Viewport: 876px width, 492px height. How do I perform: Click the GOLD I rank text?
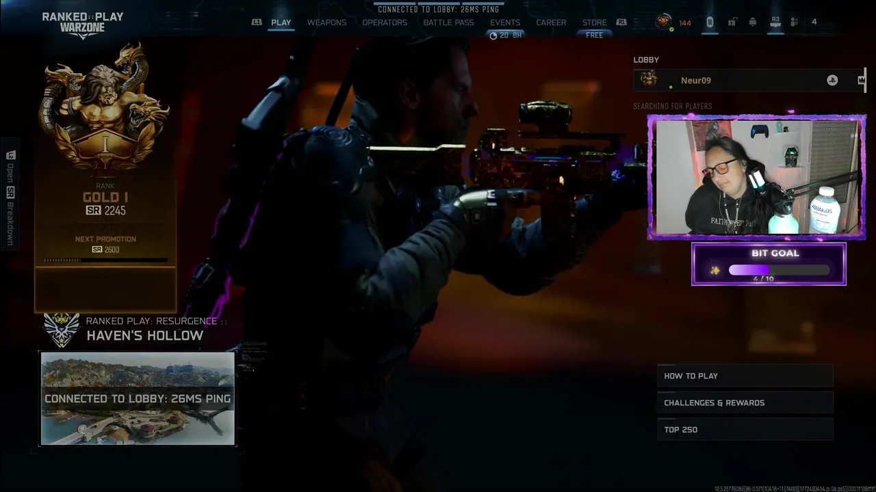pyautogui.click(x=105, y=197)
